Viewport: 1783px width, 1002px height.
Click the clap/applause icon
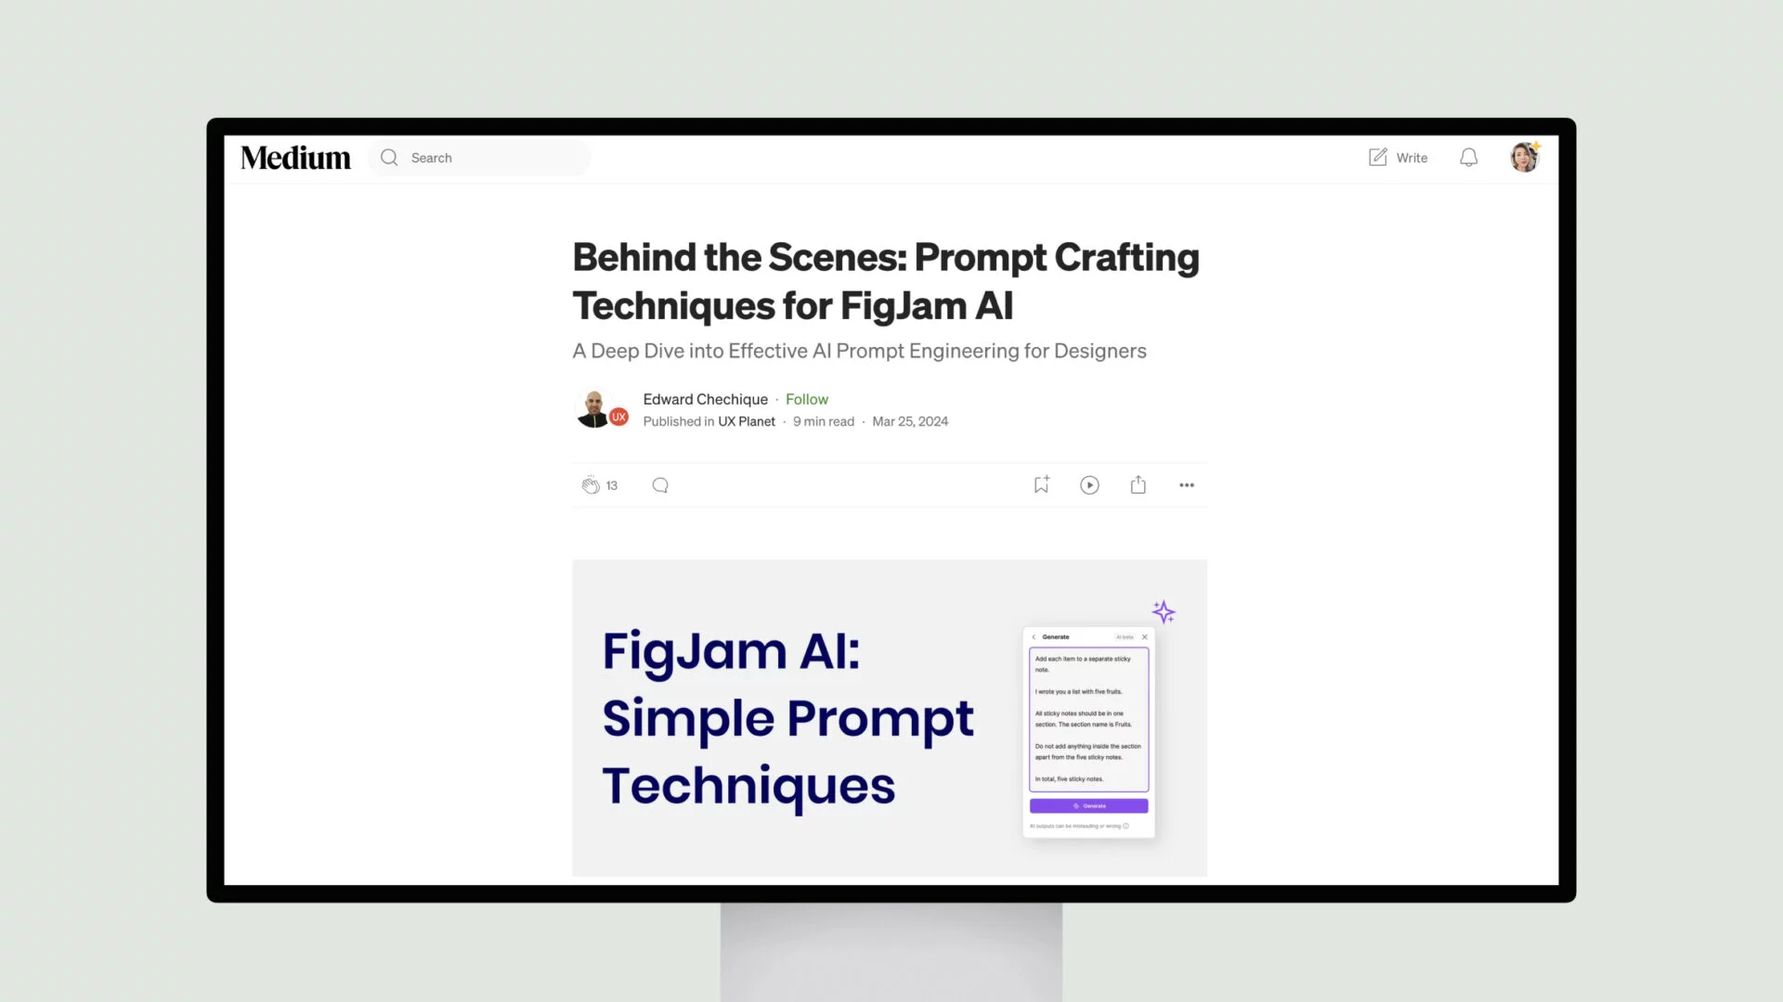(x=589, y=484)
